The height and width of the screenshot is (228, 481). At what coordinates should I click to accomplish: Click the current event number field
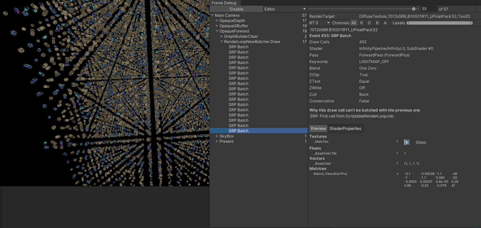(x=429, y=9)
